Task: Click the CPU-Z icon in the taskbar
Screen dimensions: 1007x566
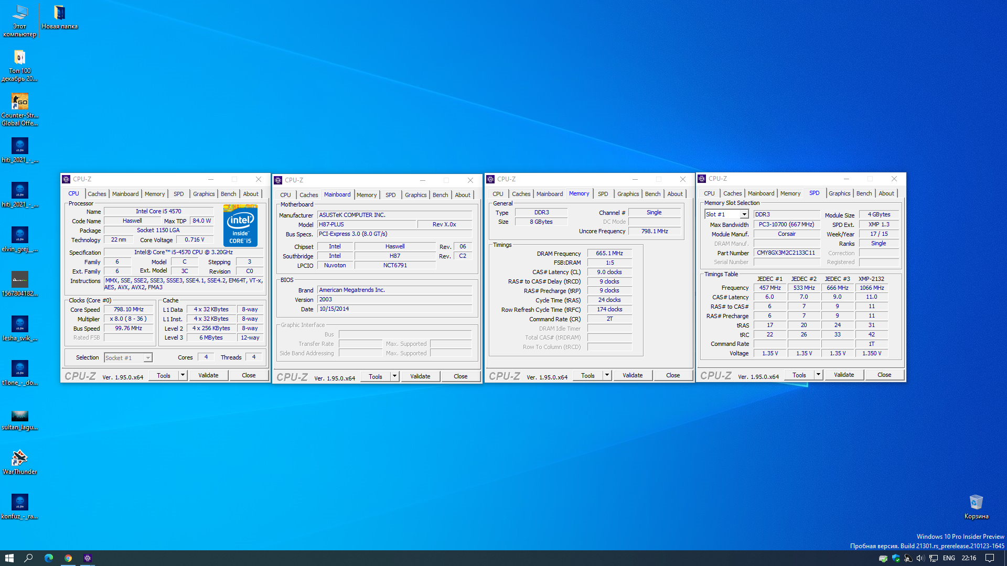Action: pos(88,558)
